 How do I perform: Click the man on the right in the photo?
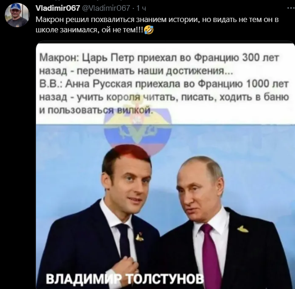[222, 222]
